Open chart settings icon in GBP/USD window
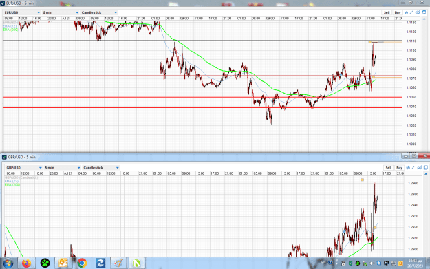The width and height of the screenshot is (430, 269). click(x=419, y=168)
